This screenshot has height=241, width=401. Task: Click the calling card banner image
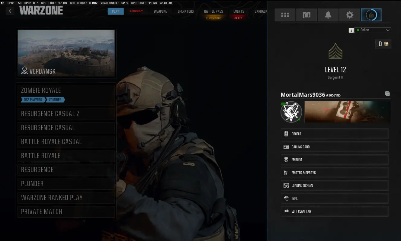[348, 112]
